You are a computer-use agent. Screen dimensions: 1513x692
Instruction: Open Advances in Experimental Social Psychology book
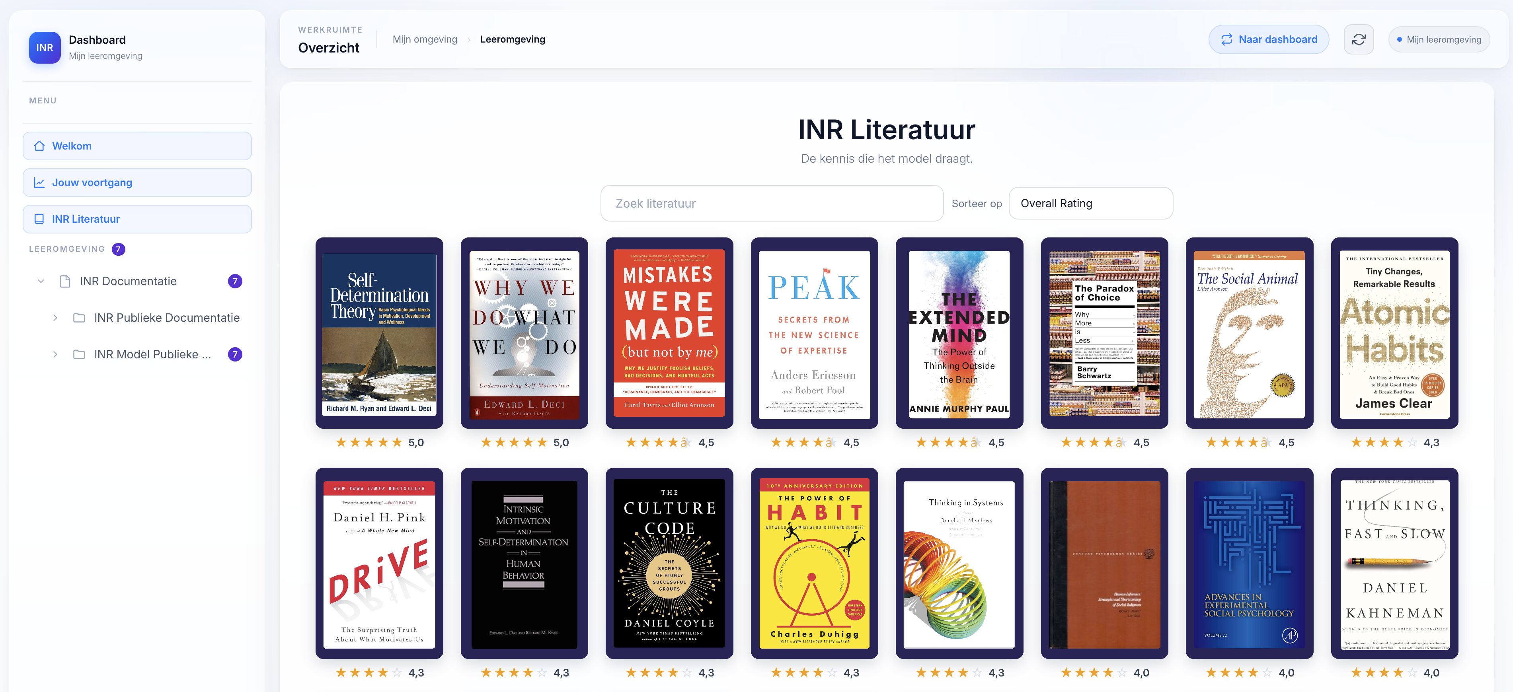1249,564
